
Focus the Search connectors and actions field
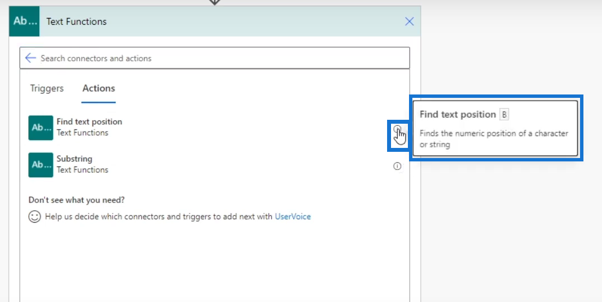coord(214,58)
